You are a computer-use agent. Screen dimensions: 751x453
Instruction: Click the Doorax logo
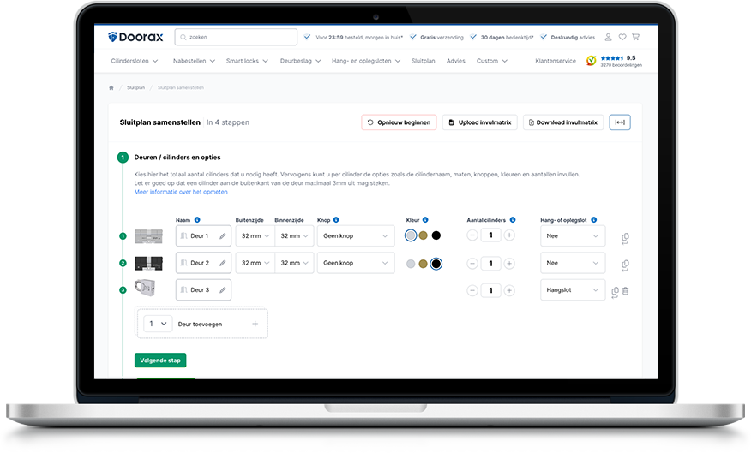pos(135,37)
